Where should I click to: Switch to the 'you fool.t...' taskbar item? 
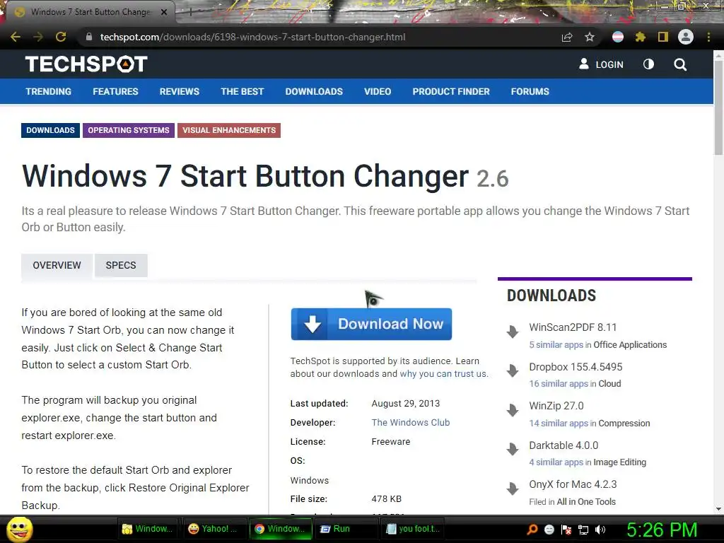coord(413,529)
